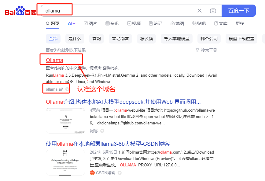This screenshot has height=181, width=265.
Task: Clear search text with the X icon
Action: click(200, 10)
